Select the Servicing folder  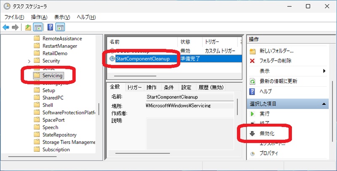tap(52, 75)
